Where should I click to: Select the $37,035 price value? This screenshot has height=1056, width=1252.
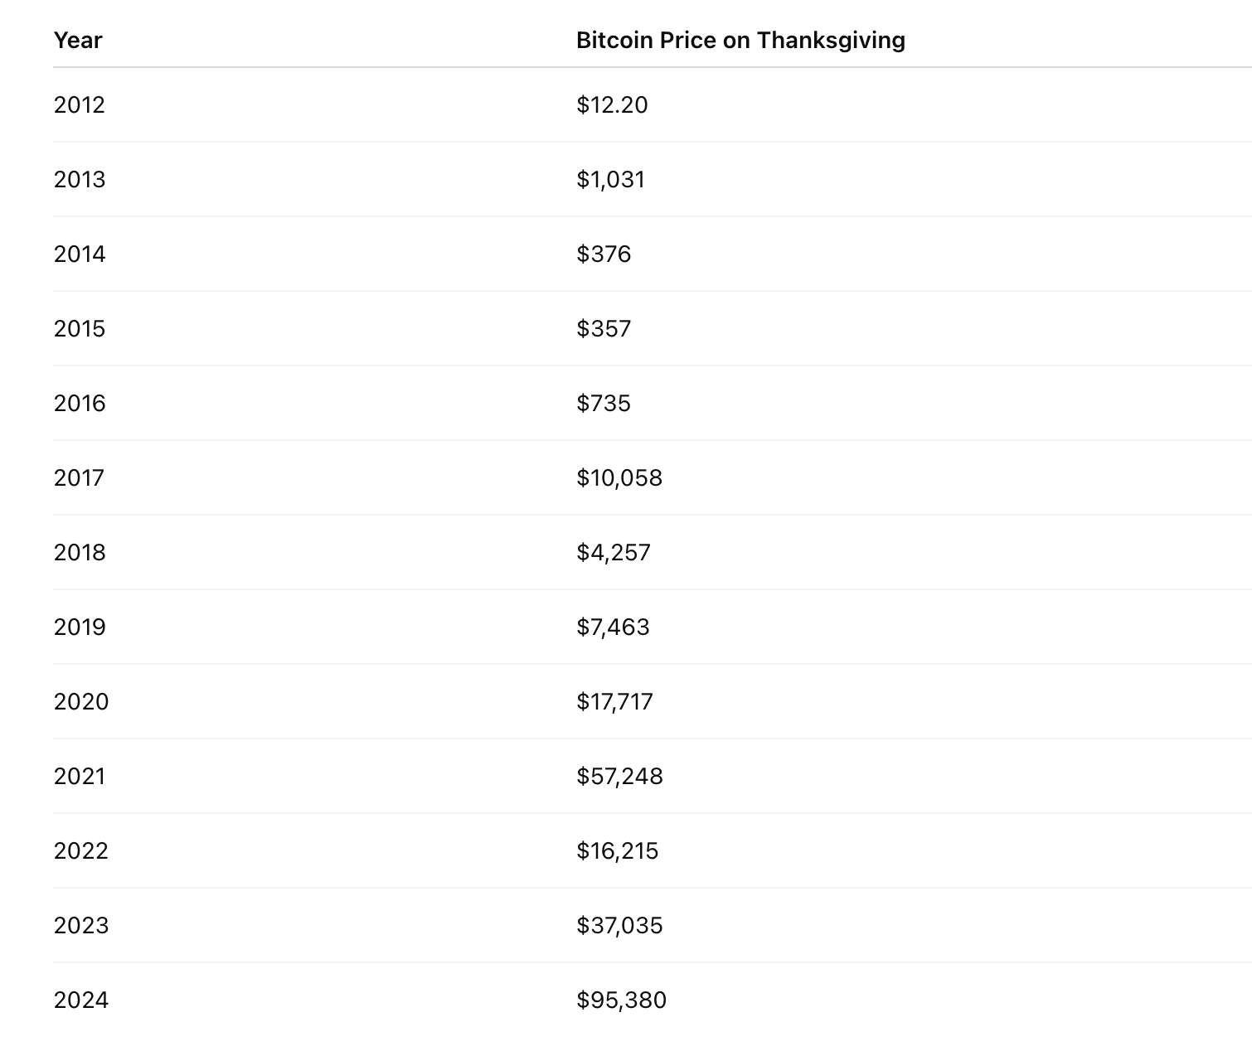[619, 925]
